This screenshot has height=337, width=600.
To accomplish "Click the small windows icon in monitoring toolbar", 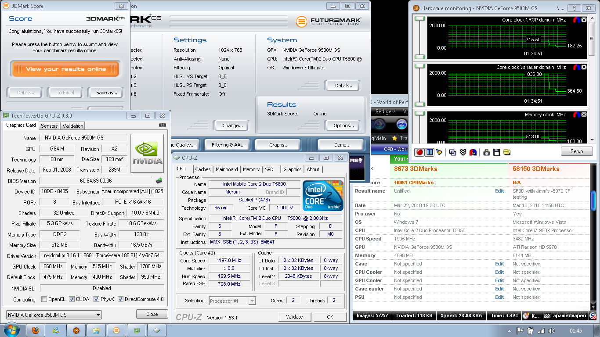I will pyautogui.click(x=452, y=152).
